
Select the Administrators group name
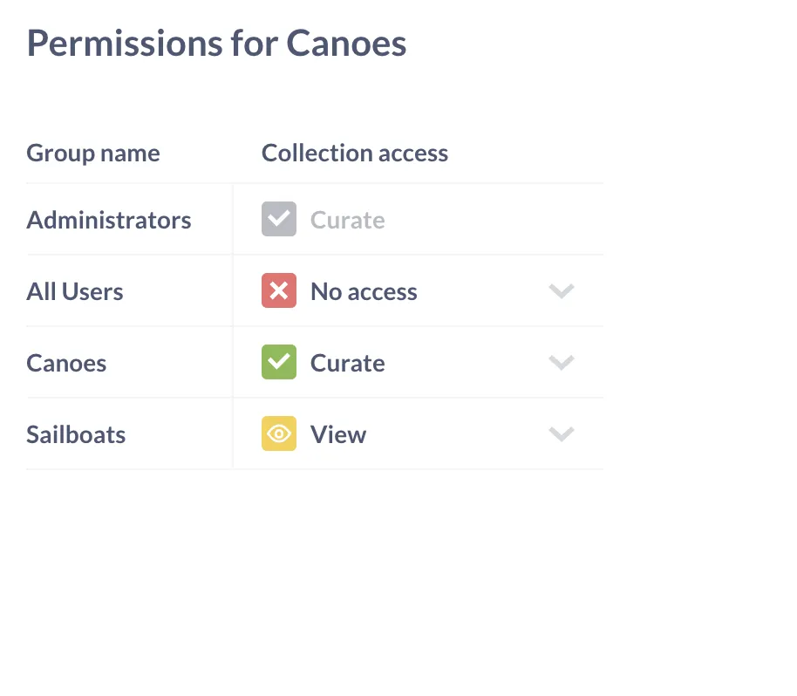point(108,220)
